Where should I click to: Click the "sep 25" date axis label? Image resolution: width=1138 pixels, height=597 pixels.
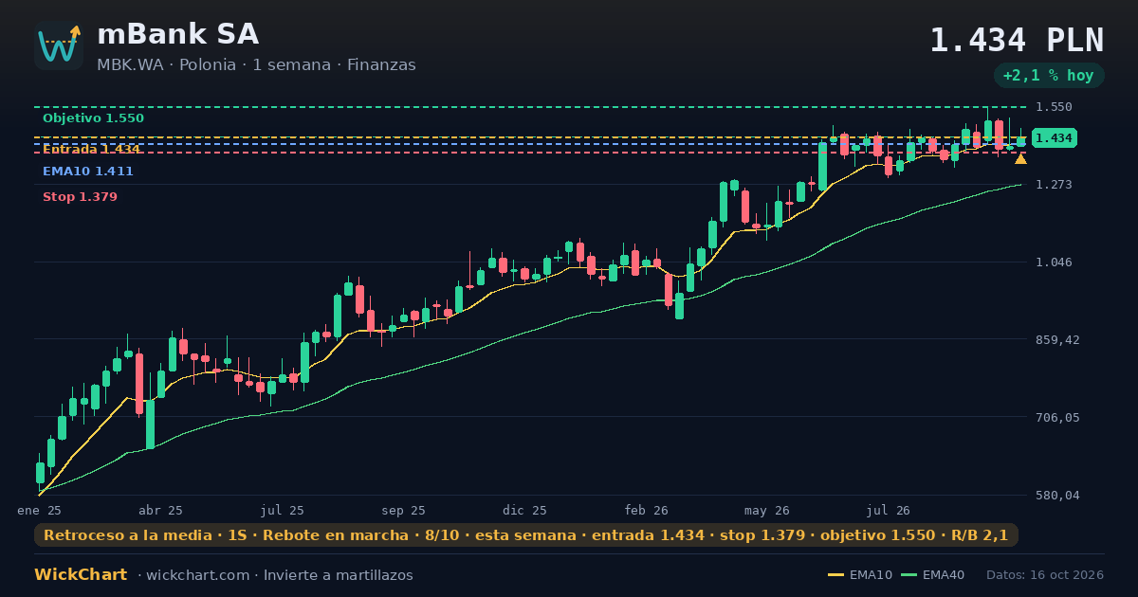403,510
